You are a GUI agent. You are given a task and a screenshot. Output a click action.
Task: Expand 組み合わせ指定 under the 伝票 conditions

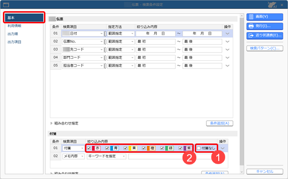pos(64,124)
